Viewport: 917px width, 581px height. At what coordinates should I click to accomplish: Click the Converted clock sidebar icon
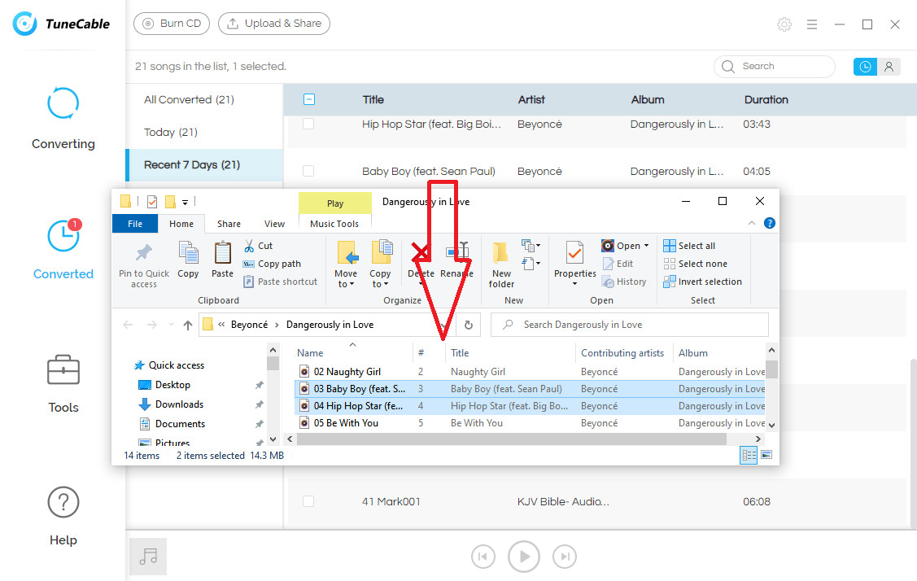click(x=63, y=236)
